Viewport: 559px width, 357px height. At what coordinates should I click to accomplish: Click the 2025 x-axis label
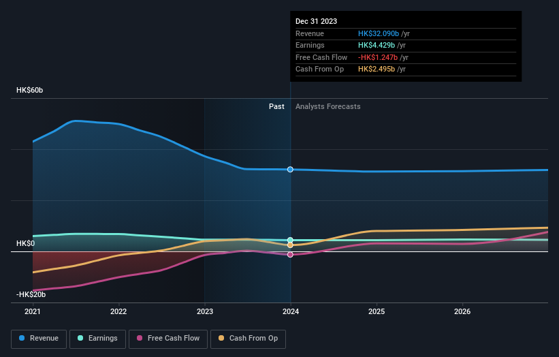377,311
